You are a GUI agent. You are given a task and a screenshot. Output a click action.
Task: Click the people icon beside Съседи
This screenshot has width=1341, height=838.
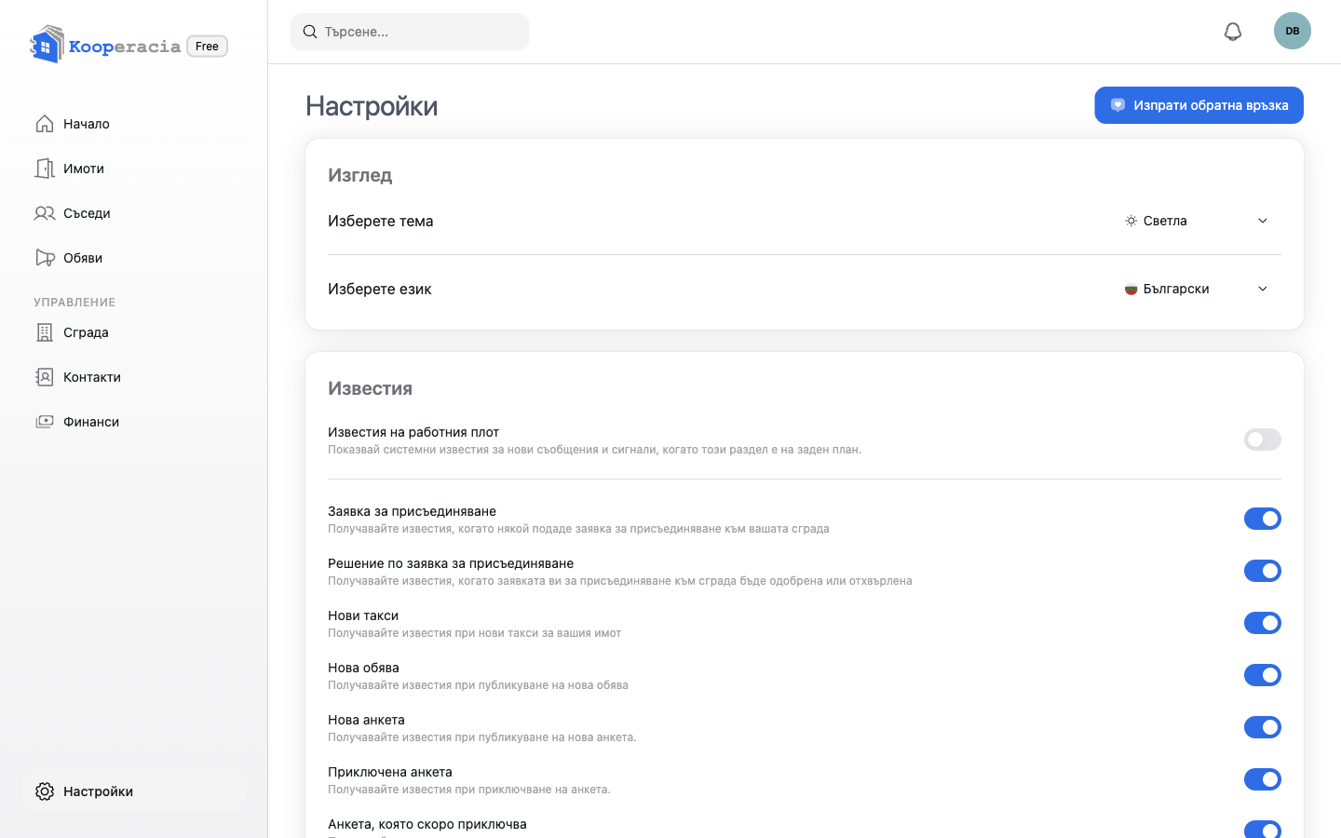click(45, 213)
